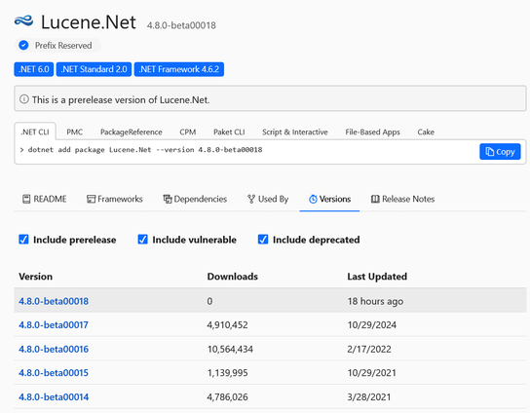Open the CPM tab
The image size is (530, 413).
coord(188,131)
